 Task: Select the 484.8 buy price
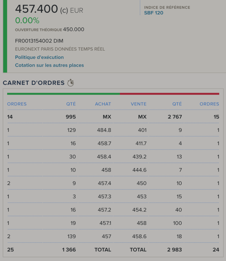pyautogui.click(x=104, y=130)
